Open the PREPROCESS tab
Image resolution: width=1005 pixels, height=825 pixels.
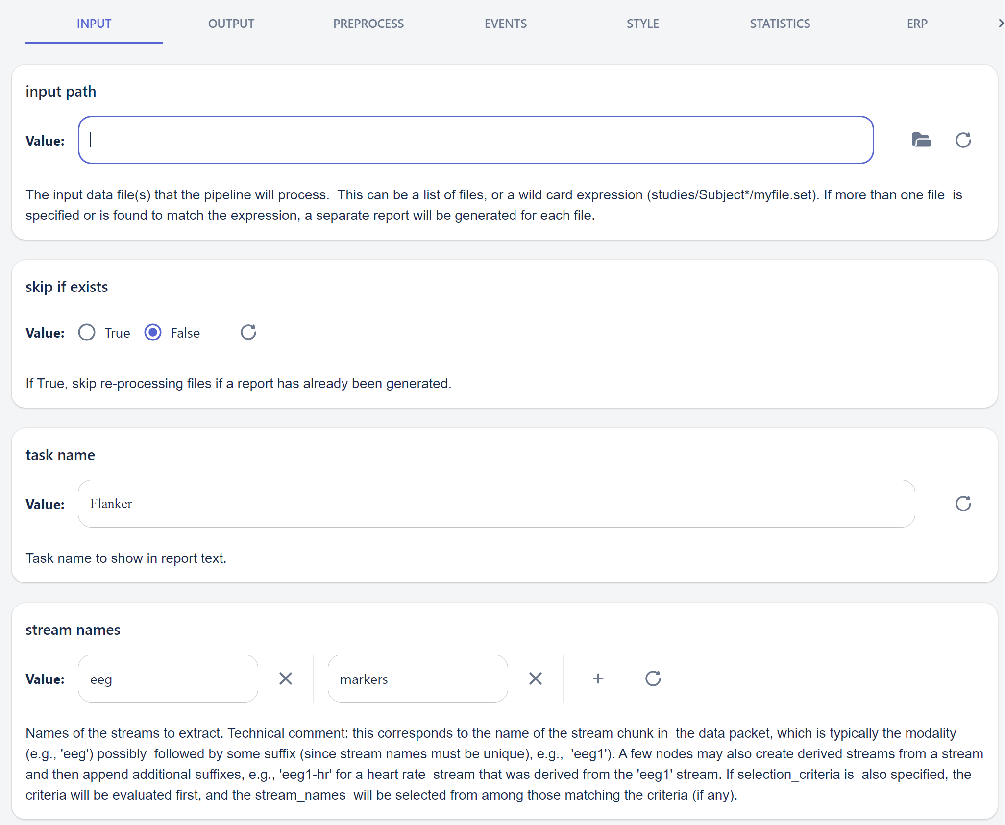368,24
